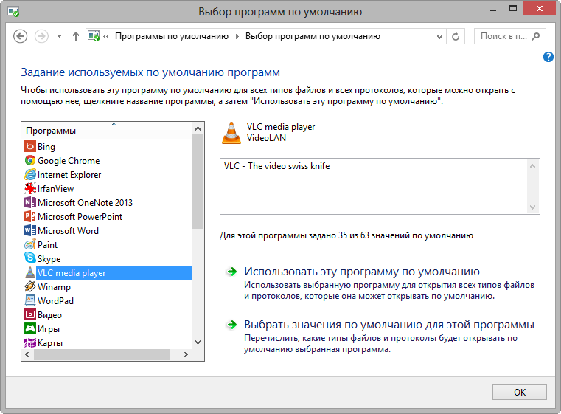This screenshot has height=414, width=561.
Task: Select Microsoft PowerPoint in programs list
Action: pos(80,217)
